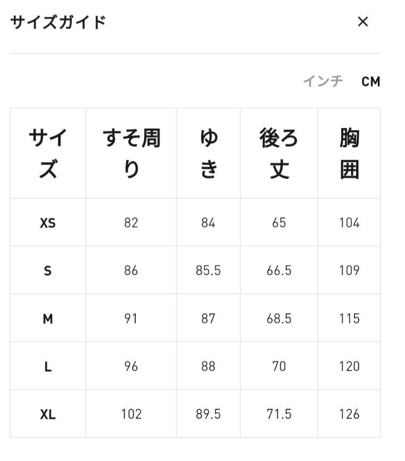405x461 pixels.
Task: Select the XL size row label
Action: coord(48,415)
